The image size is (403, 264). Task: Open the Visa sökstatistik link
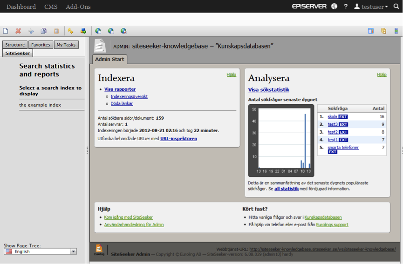click(268, 90)
